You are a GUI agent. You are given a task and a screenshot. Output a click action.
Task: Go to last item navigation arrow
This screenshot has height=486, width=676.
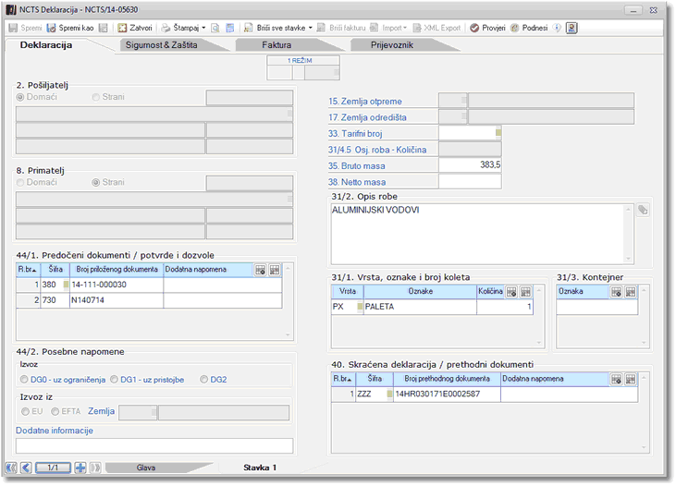click(x=95, y=468)
